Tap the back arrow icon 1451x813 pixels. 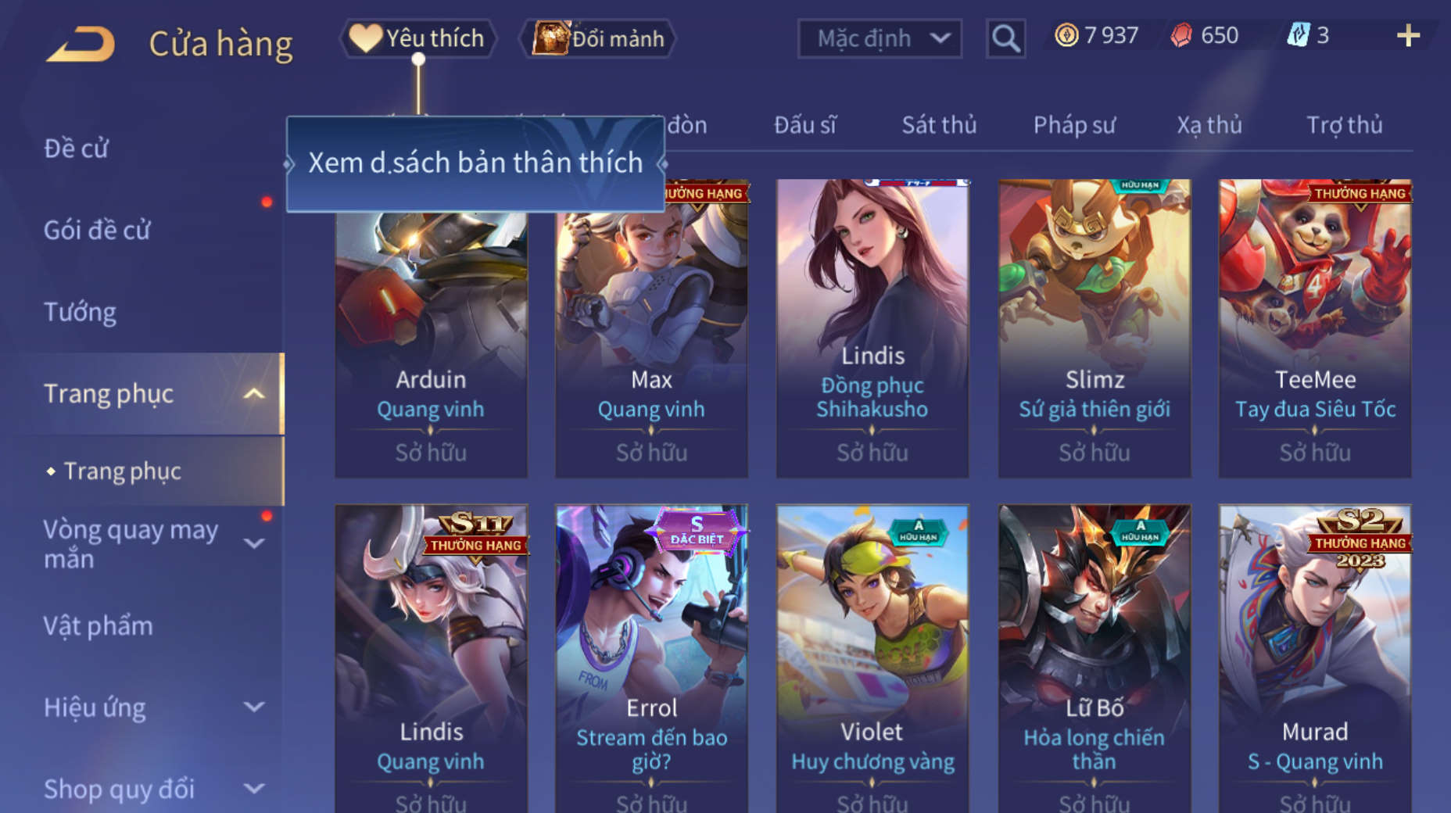coord(81,44)
